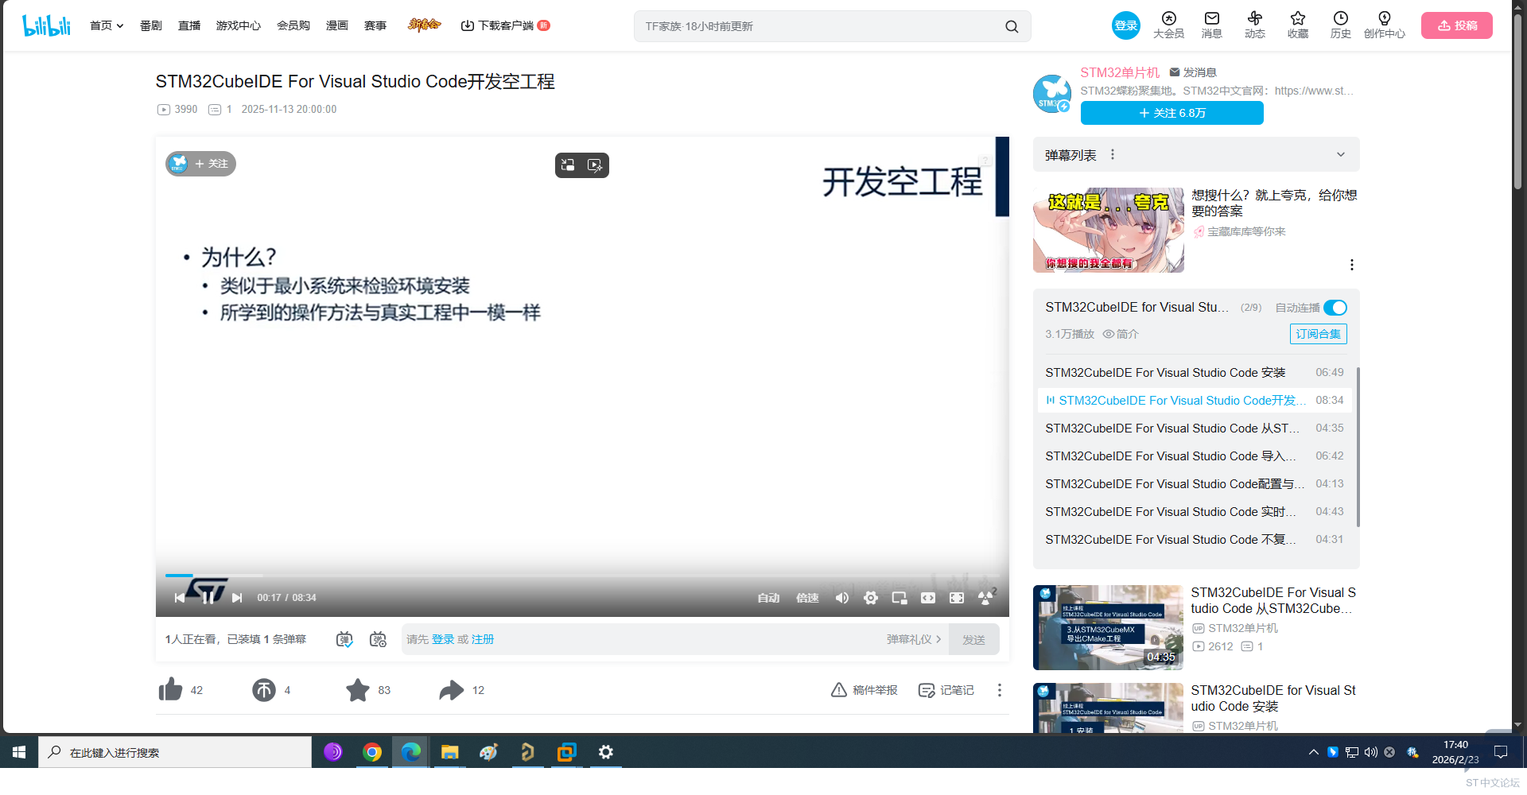Open 弹幕列表 three-dot options

(x=1113, y=155)
